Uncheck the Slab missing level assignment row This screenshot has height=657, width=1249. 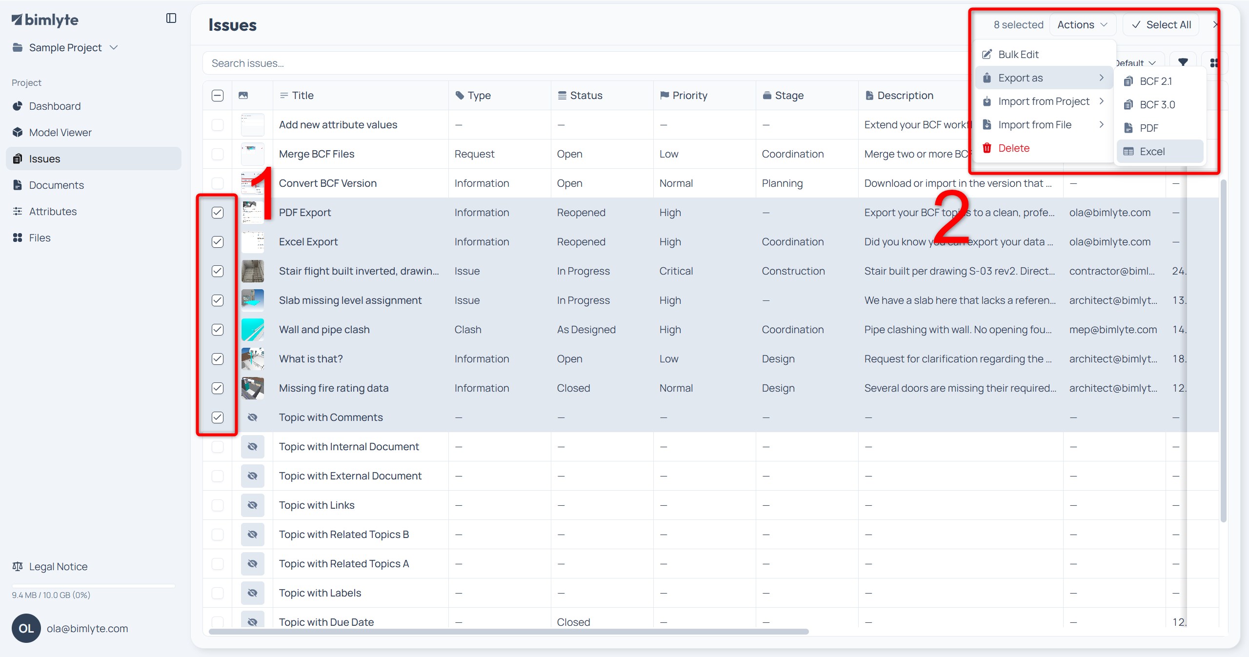point(218,300)
